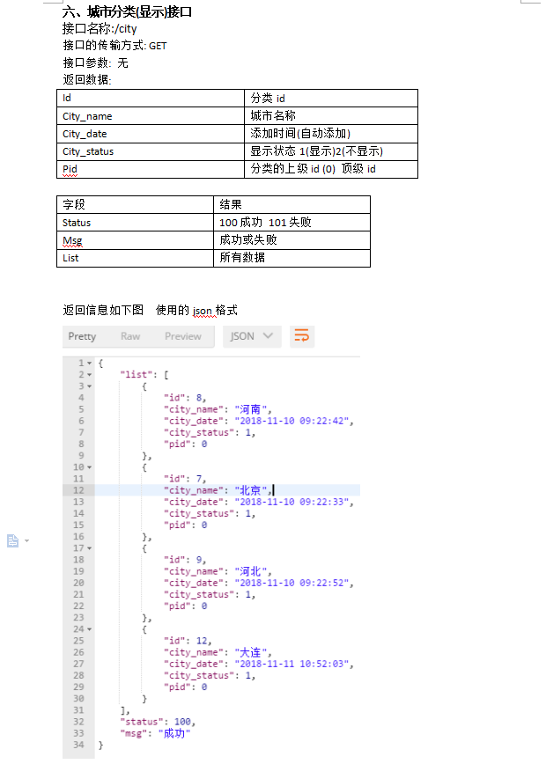The height and width of the screenshot is (764, 546).
Task: Click line number 34 in gutter
Action: click(78, 745)
